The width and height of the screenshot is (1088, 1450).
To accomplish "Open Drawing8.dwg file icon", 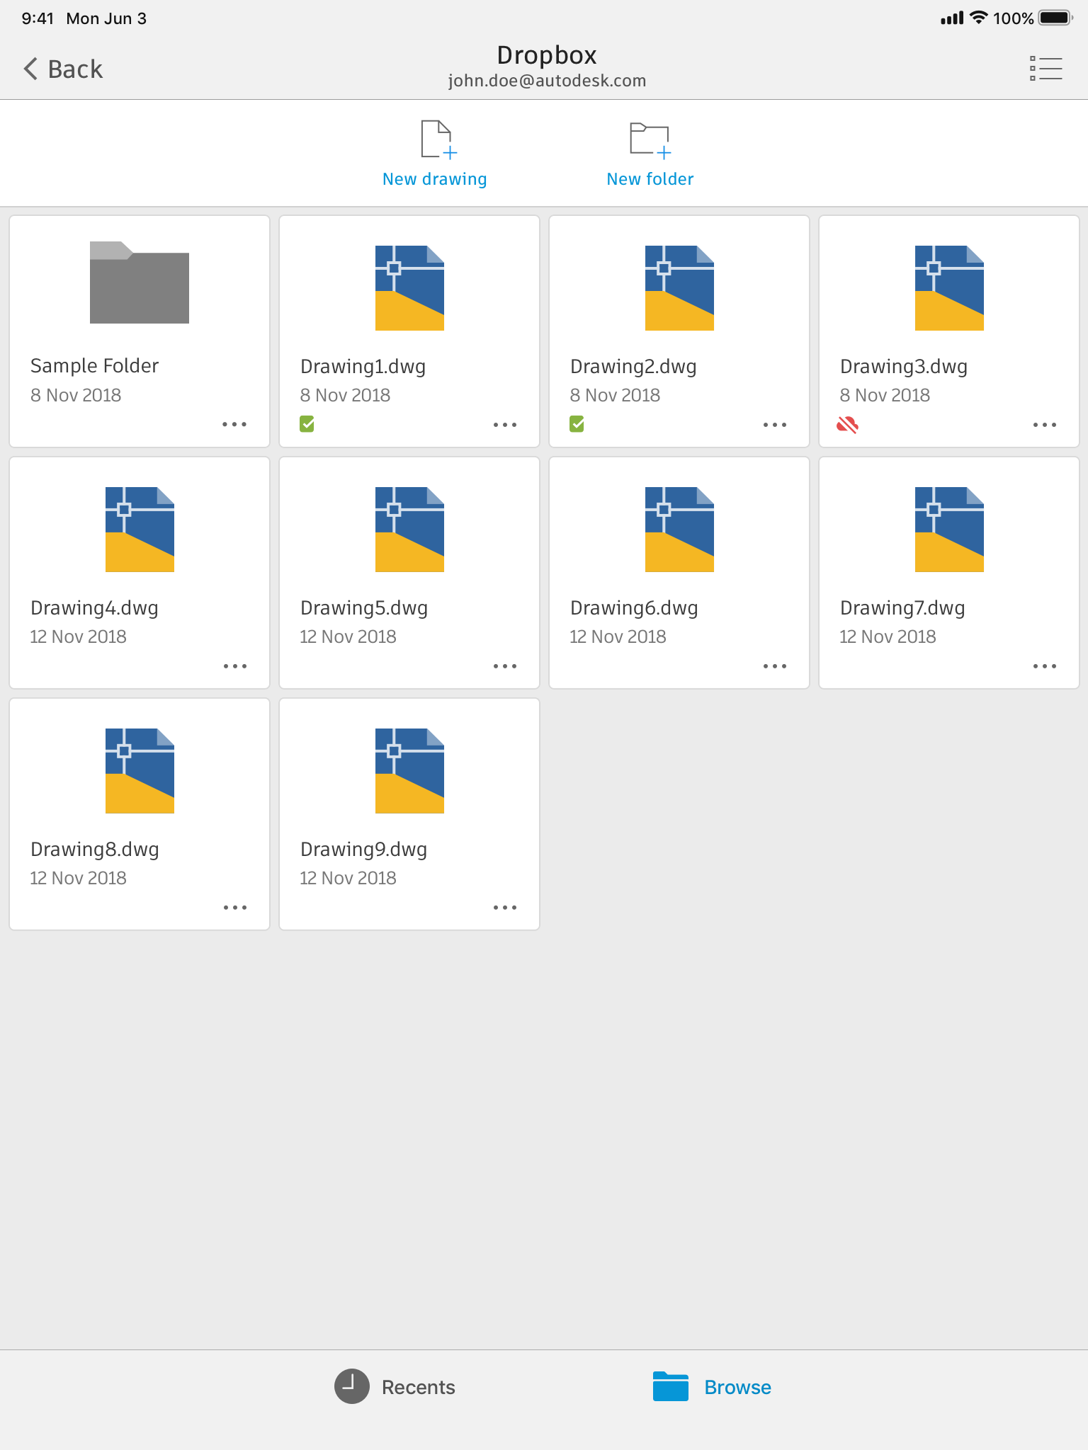I will pyautogui.click(x=140, y=770).
